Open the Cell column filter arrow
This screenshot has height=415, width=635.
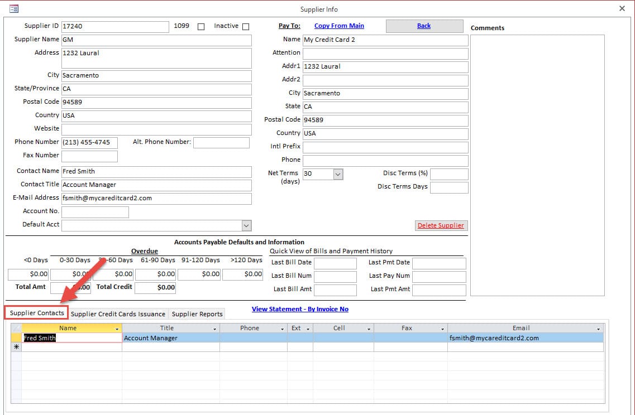pyautogui.click(x=369, y=329)
